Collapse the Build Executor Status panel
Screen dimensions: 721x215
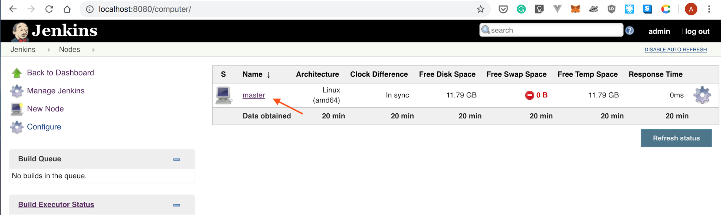click(x=176, y=205)
